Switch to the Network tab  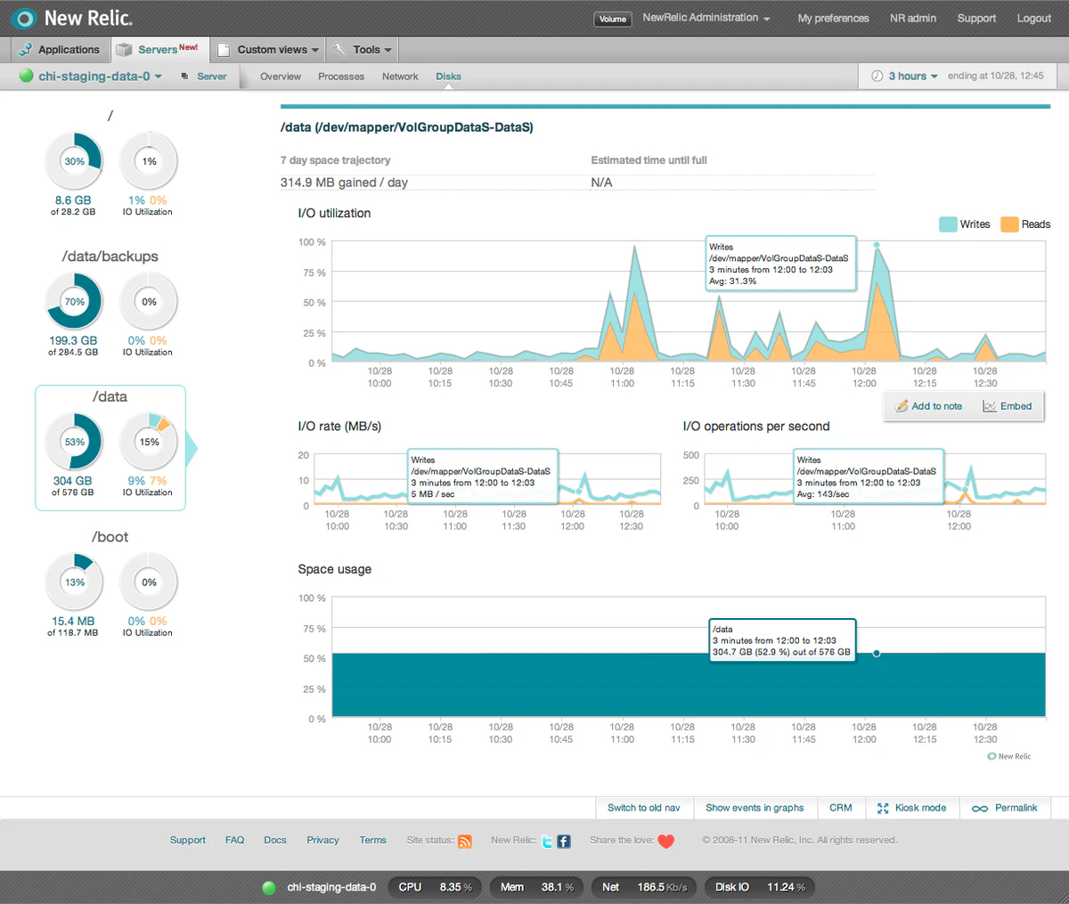pyautogui.click(x=400, y=77)
